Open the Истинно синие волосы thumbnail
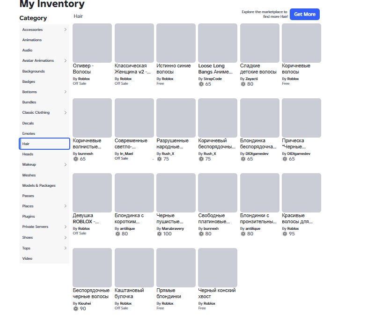Screen dimensions: 382x322 coord(176,43)
